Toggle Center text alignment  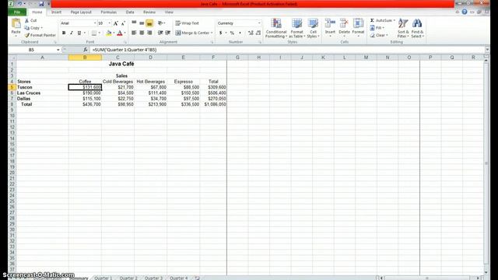tap(142, 33)
